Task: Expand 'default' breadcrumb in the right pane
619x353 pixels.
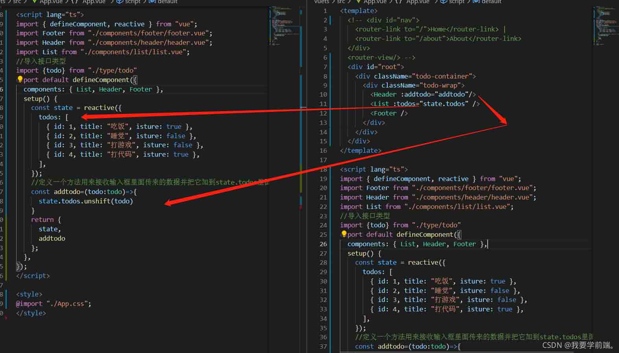Action: pos(492,2)
